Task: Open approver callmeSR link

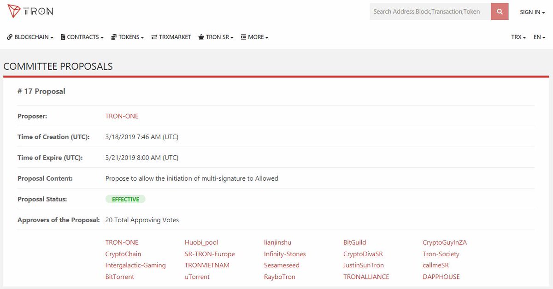Action: (x=435, y=265)
